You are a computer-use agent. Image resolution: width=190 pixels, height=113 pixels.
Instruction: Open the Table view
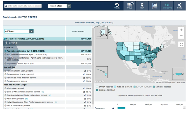129,6
